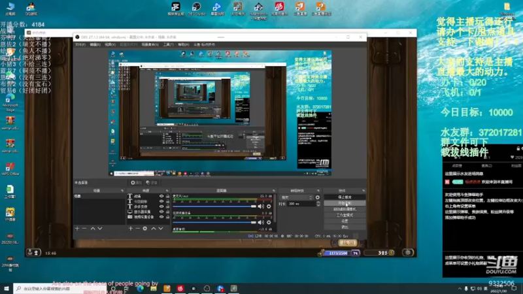Click 开始录制 to start recording

[345, 203]
